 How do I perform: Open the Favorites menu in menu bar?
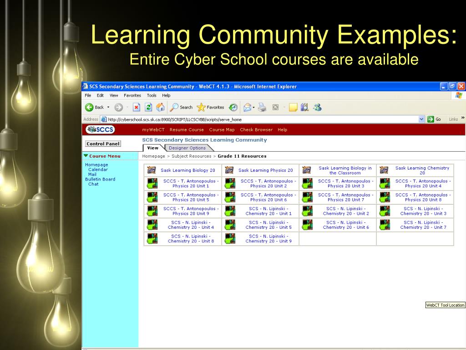coord(132,96)
